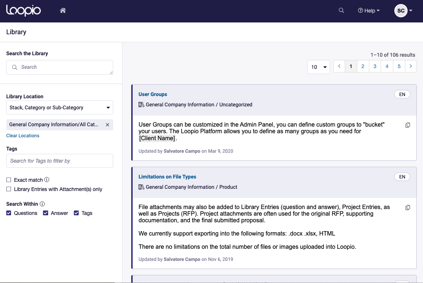Select page 1 of results

[351, 67]
